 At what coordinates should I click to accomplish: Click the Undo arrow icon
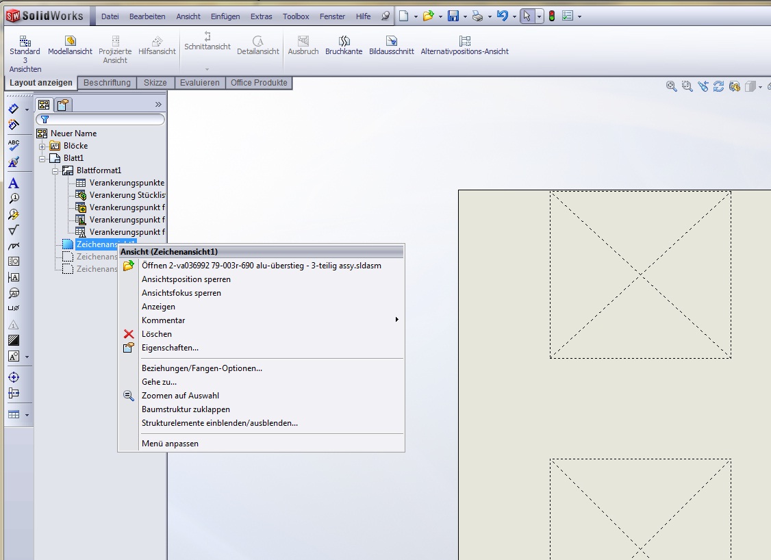coord(502,16)
